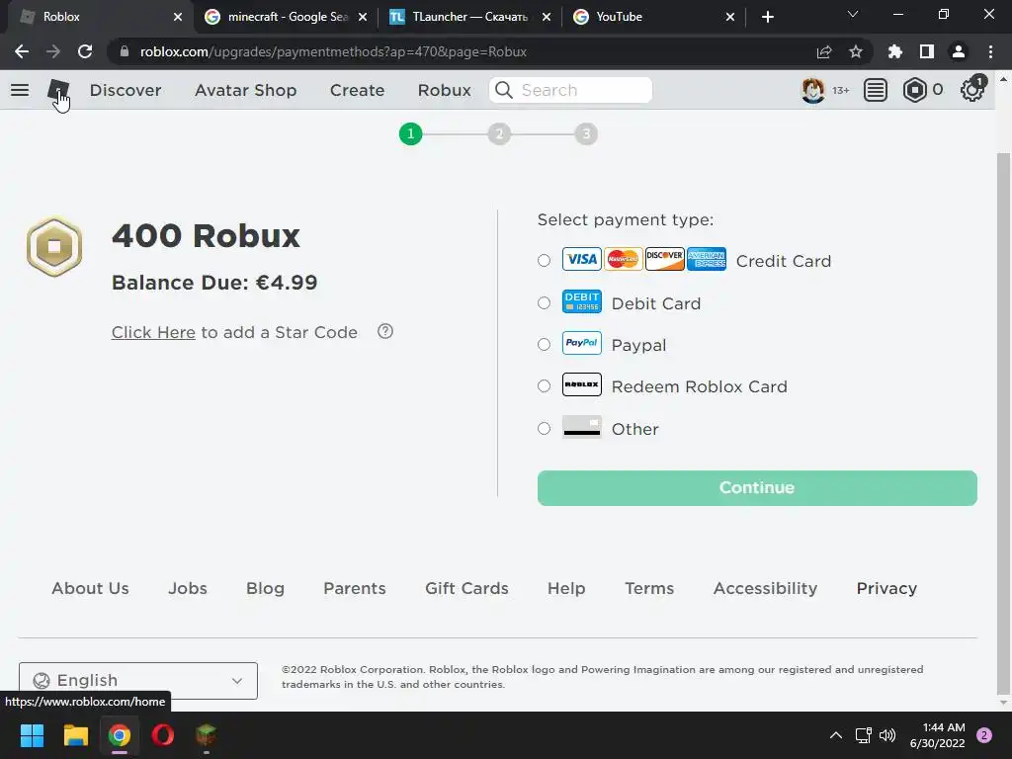Image resolution: width=1012 pixels, height=759 pixels.
Task: Select the Paypal radio button
Action: (545, 345)
